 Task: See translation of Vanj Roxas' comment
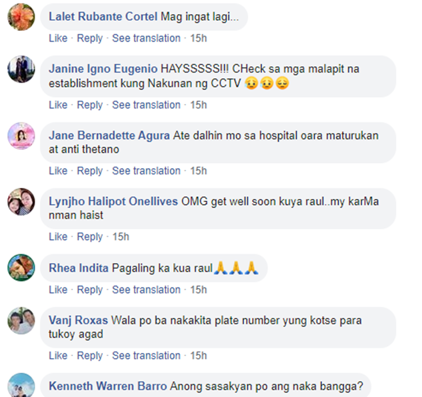(146, 355)
